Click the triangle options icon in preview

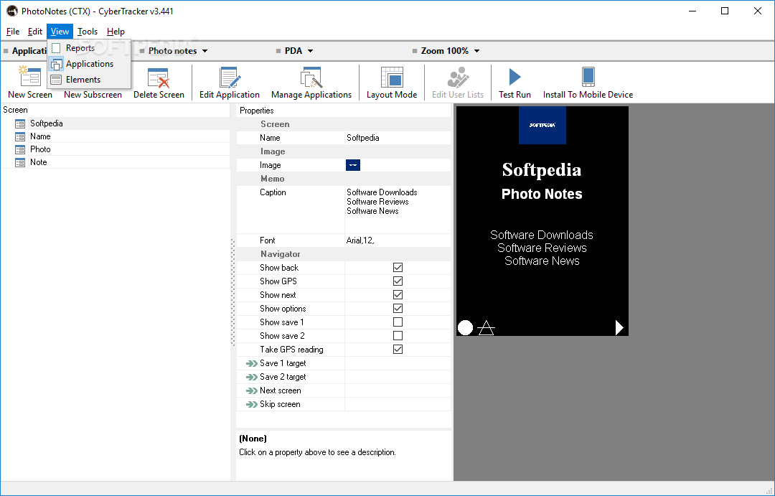[x=487, y=328]
